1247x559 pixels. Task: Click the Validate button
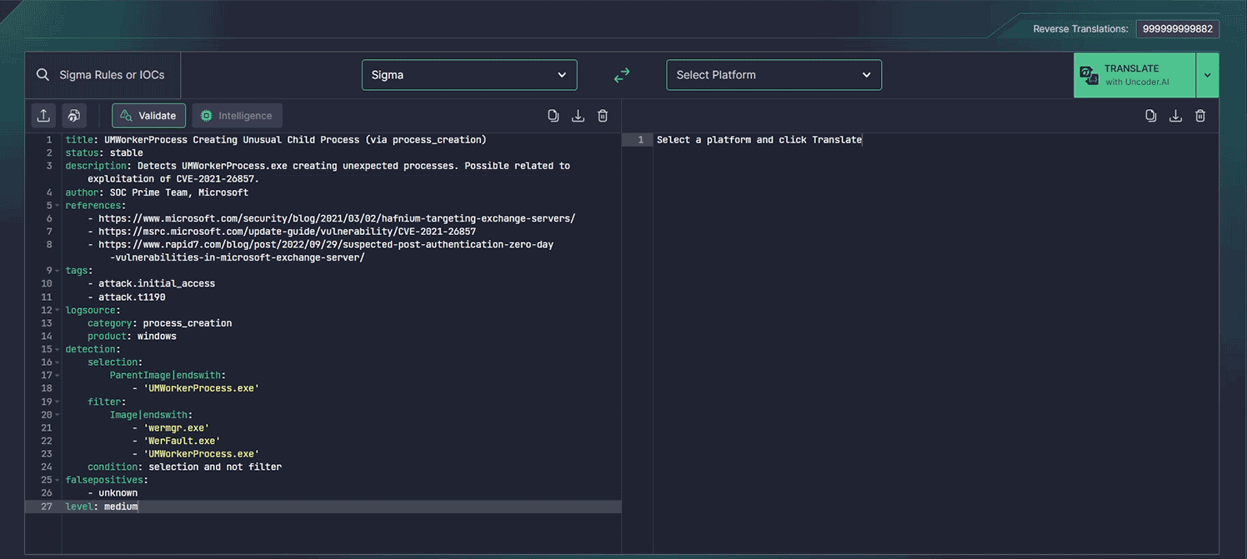coord(148,116)
